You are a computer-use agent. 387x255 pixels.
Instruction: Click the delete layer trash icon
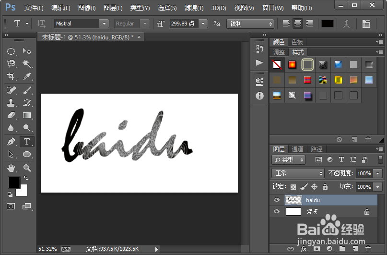tap(368, 249)
